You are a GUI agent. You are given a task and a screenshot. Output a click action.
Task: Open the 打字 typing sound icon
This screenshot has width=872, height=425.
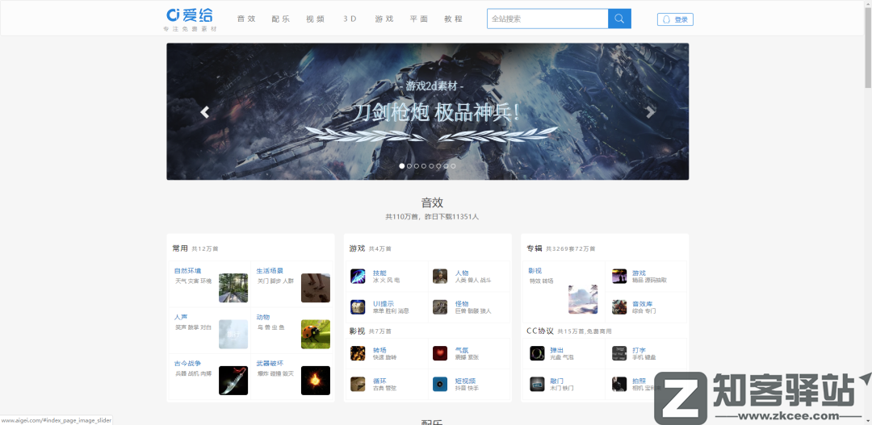(619, 353)
